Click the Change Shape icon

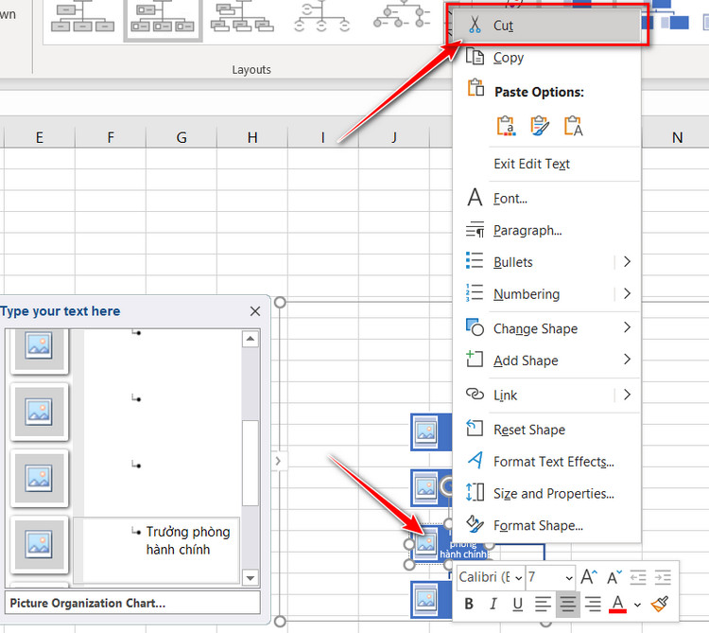(x=475, y=327)
